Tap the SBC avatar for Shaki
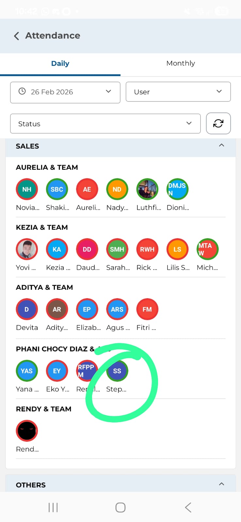Viewport: 241px width, 522px height. pos(57,189)
